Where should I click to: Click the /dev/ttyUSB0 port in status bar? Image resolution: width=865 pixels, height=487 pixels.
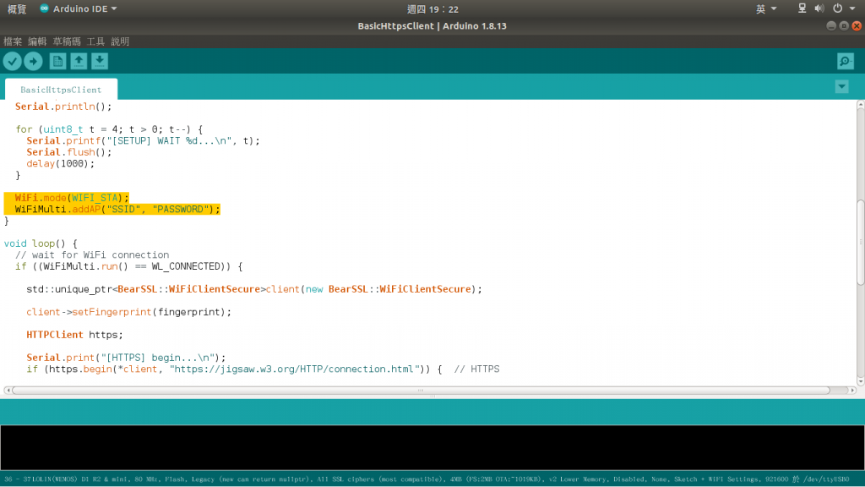pos(825,479)
